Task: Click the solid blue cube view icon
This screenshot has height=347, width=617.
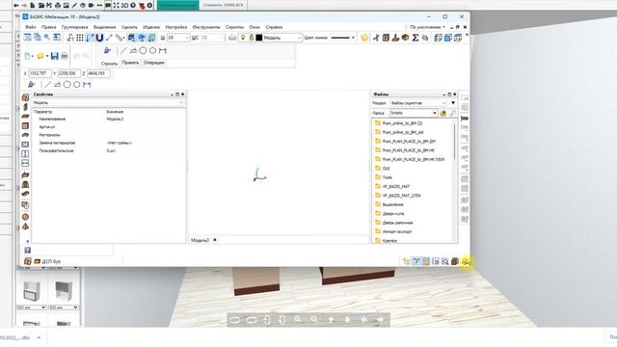Action: click(448, 38)
